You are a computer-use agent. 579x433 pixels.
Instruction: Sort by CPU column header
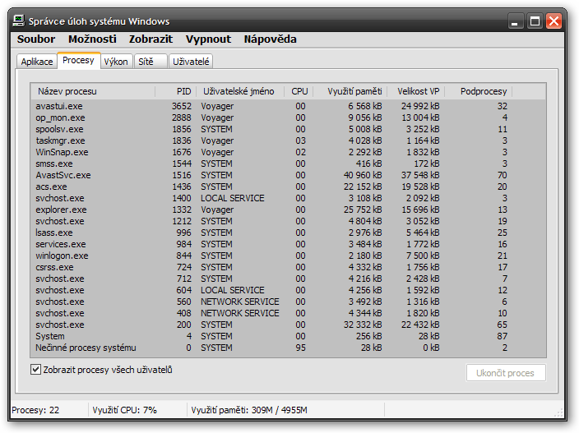(x=299, y=91)
